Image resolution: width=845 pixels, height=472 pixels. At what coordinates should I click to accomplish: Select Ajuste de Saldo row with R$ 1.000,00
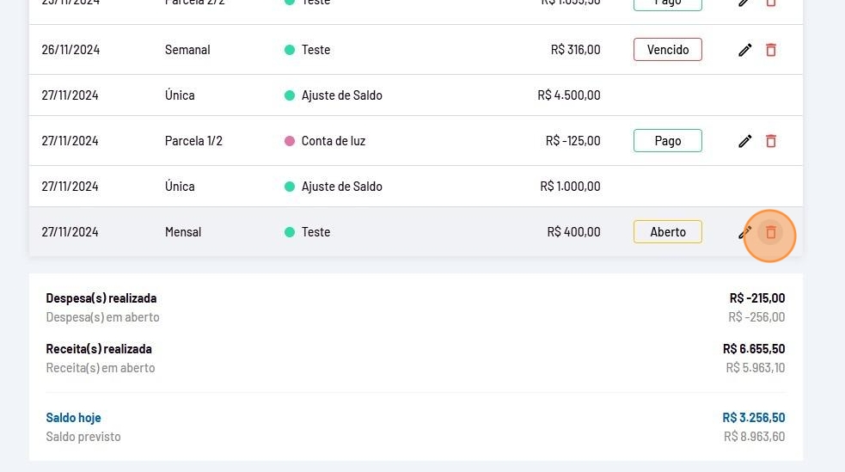pos(341,187)
